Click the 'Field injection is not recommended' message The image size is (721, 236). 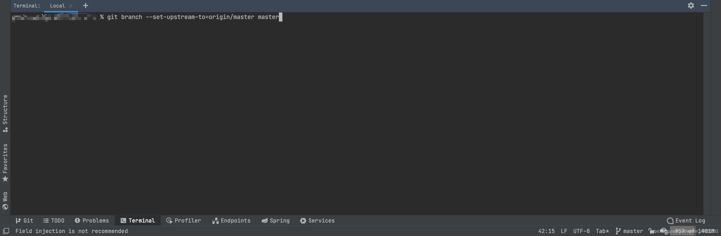coord(72,231)
